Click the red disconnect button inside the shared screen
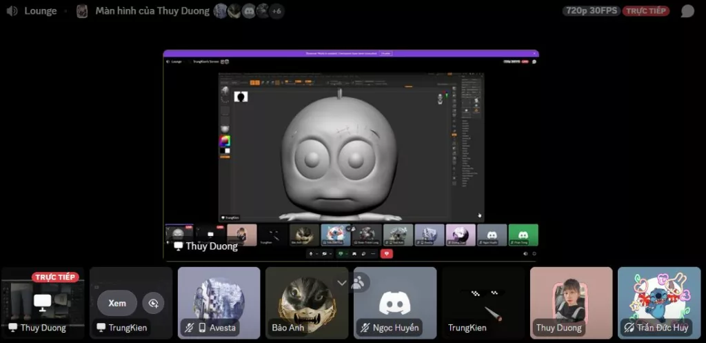This screenshot has height=343, width=706. (387, 253)
